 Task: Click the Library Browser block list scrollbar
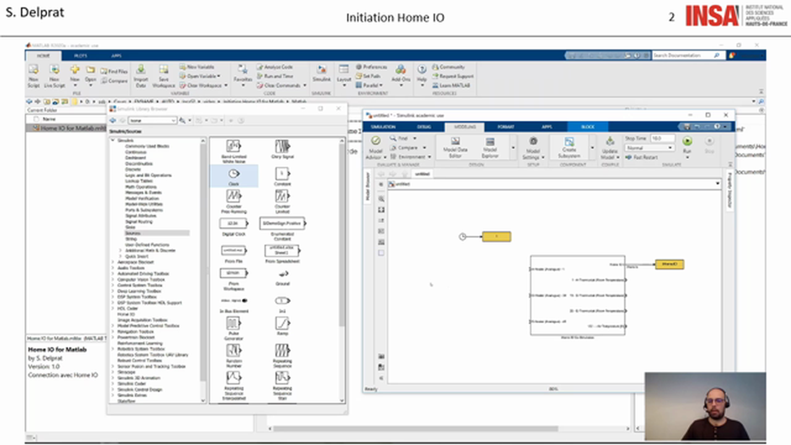point(342,235)
